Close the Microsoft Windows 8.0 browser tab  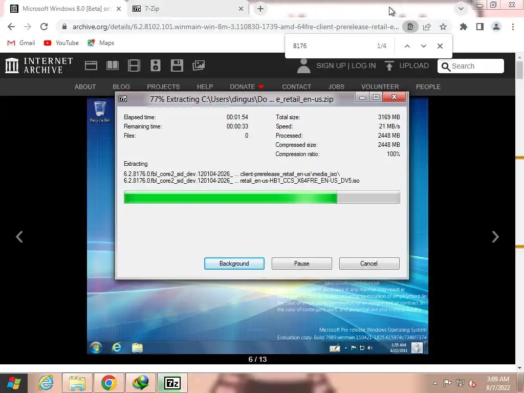119,9
